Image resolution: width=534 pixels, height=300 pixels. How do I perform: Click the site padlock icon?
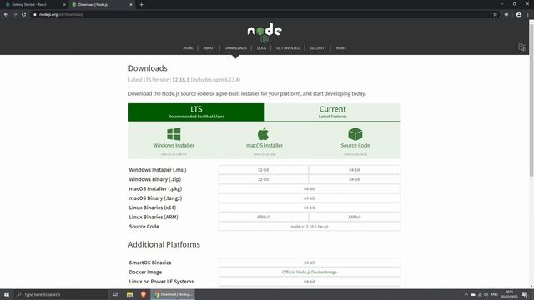[35, 14]
